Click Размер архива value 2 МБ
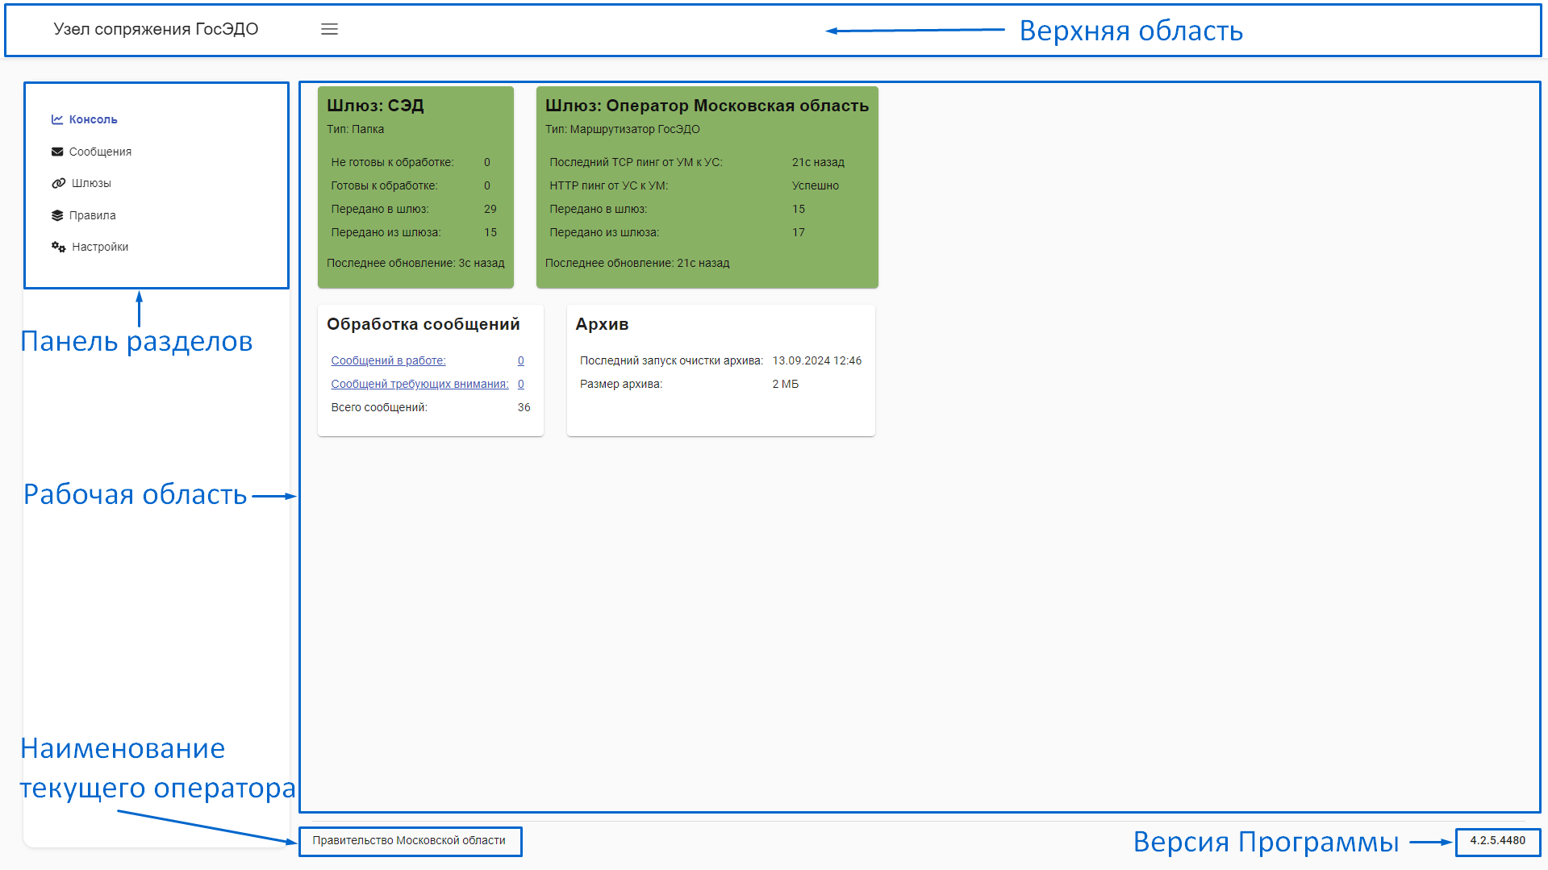The width and height of the screenshot is (1548, 870). point(786,384)
